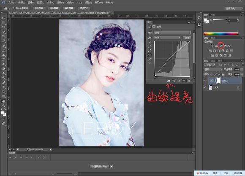
Task: Click the color spectrum ramp bar
Action: click(x=221, y=34)
